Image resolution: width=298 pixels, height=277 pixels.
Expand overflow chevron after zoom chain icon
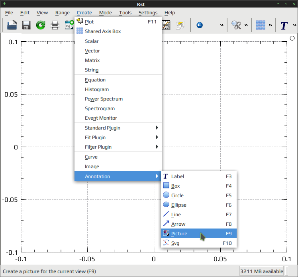tap(246, 25)
